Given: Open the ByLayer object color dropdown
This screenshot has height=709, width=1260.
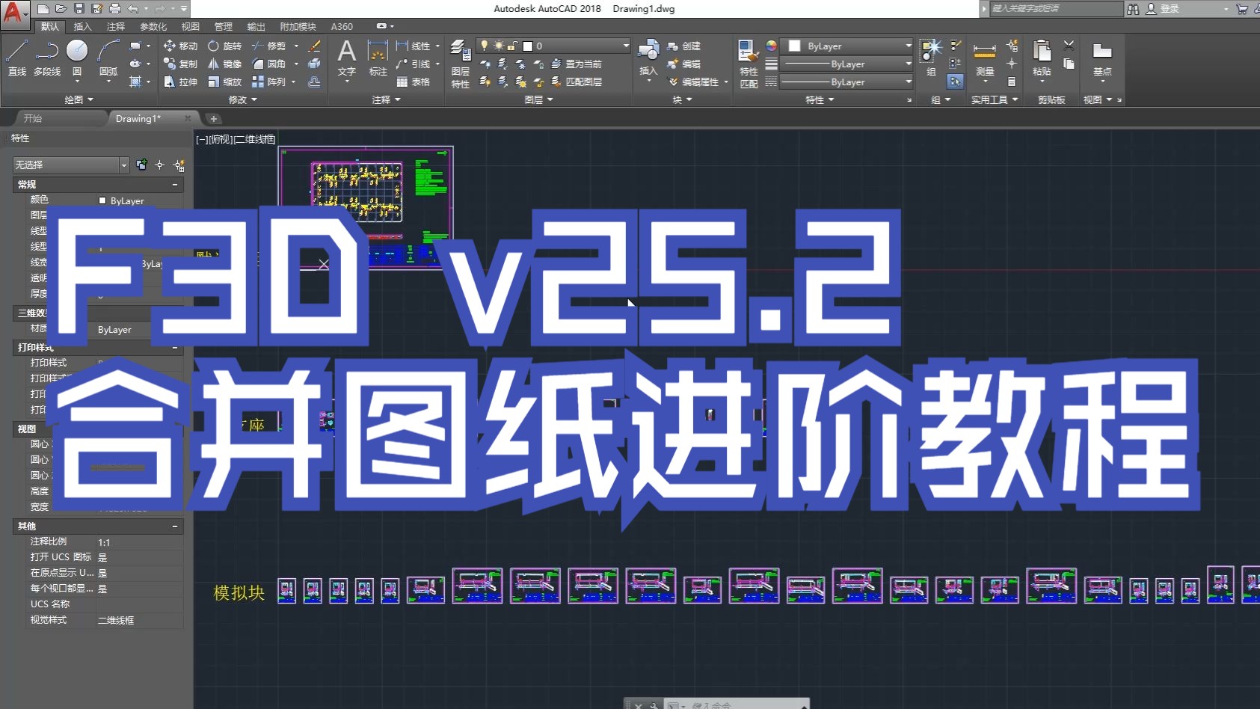Looking at the screenshot, I should 846,46.
